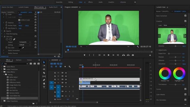This screenshot has width=190, height=107.
Task: Toggle Uniform Scale checkbox
Action: pos(19,20)
